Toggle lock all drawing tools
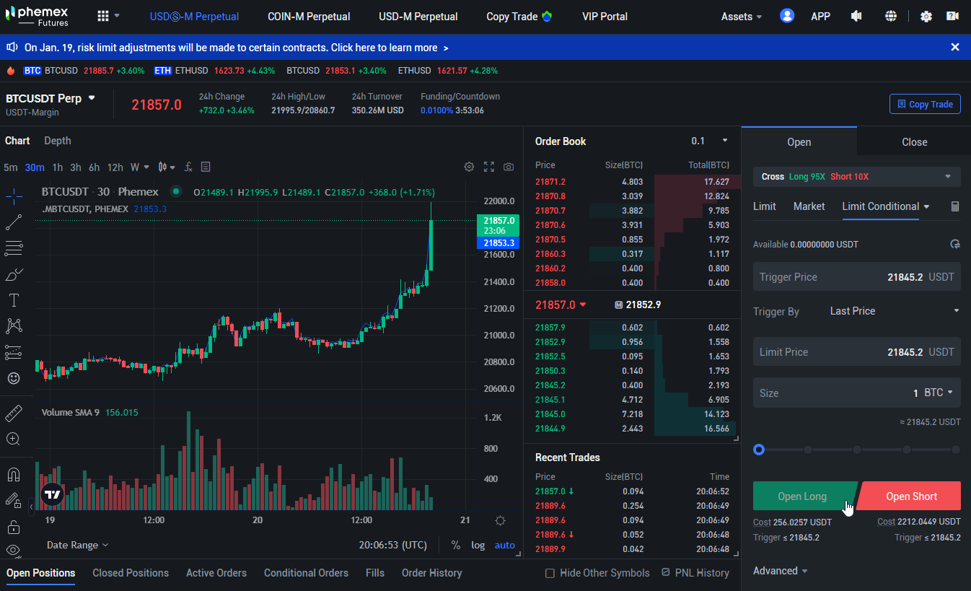This screenshot has width=971, height=591. pos(14,526)
